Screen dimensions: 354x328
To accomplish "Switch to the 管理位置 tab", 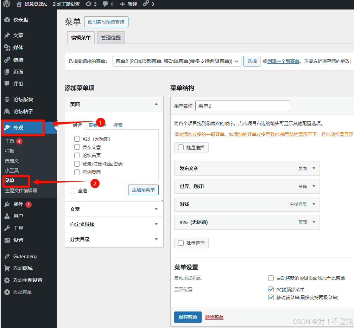I will [110, 38].
